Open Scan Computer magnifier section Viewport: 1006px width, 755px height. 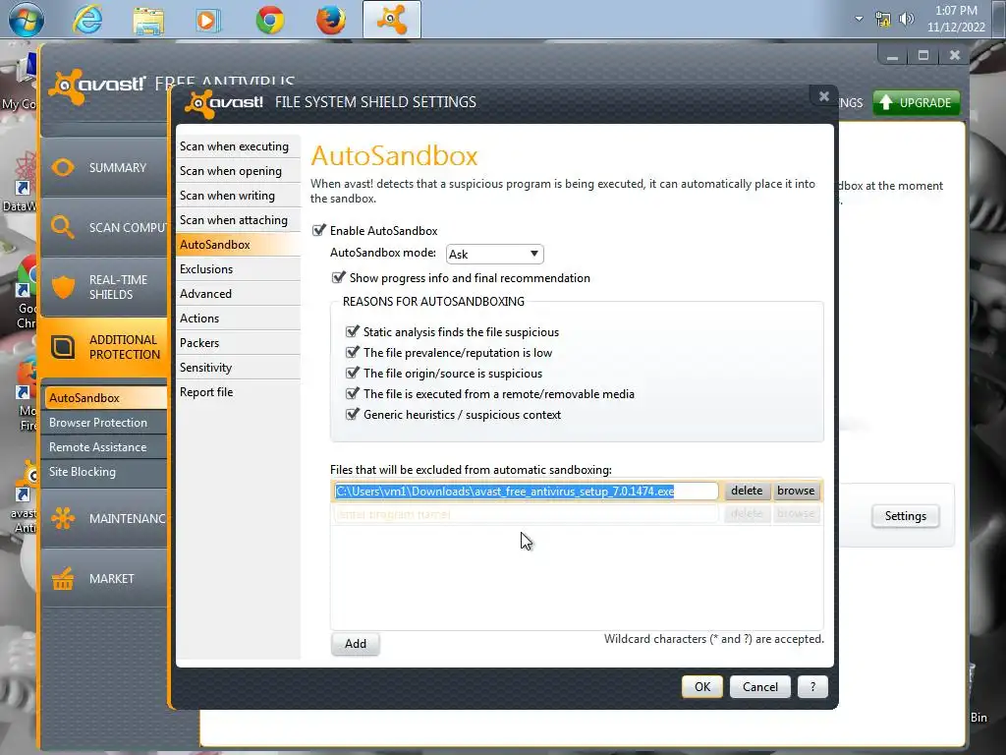point(104,227)
